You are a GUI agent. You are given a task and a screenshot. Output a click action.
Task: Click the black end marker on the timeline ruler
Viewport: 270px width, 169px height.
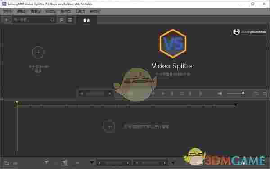point(235,105)
